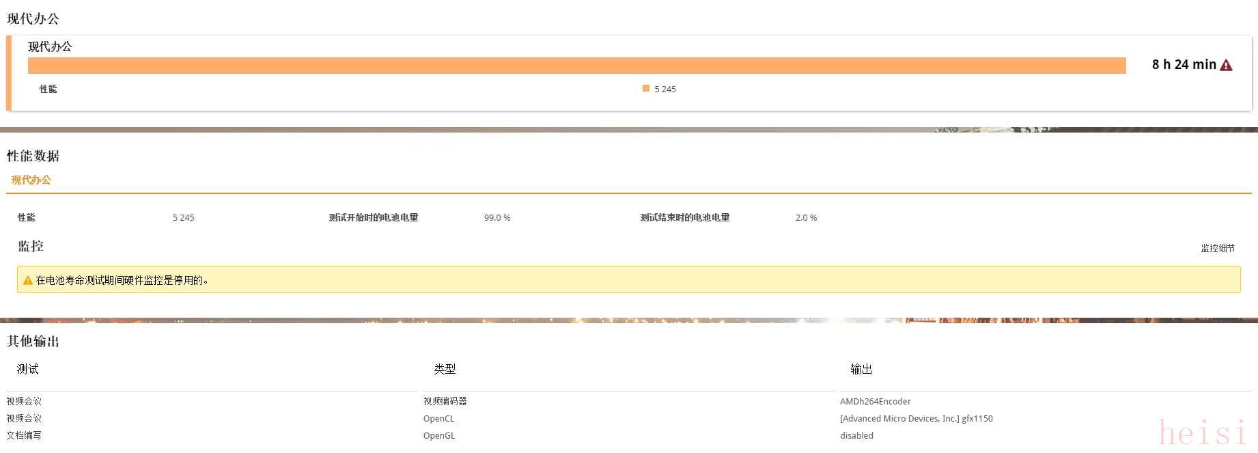Select the gfx1150 OpenCL device output entry
Image resolution: width=1258 pixels, height=453 pixels.
coord(916,418)
